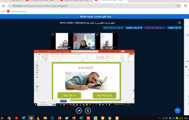Click the PowerPoint search box in shared screen
Screen dimensions: 189x120
pos(85,51)
